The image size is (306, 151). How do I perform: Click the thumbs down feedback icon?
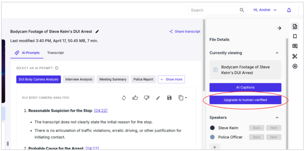[146, 98]
